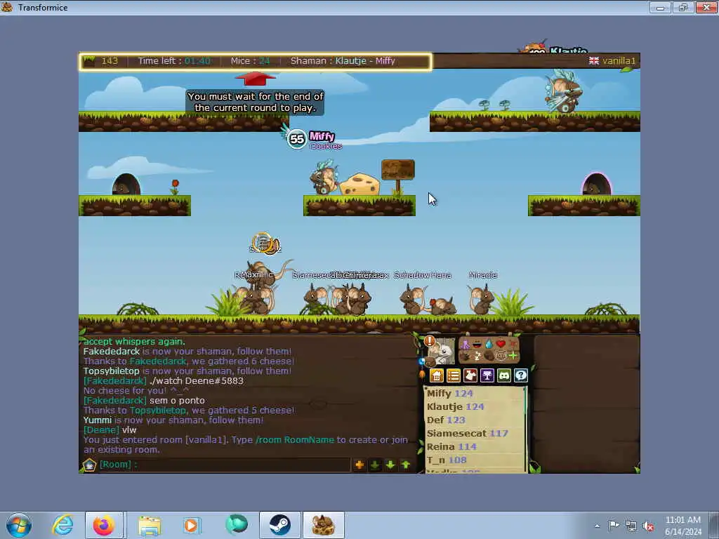Click the Miffy Cookies player name tag
The width and height of the screenshot is (719, 539).
pos(325,140)
